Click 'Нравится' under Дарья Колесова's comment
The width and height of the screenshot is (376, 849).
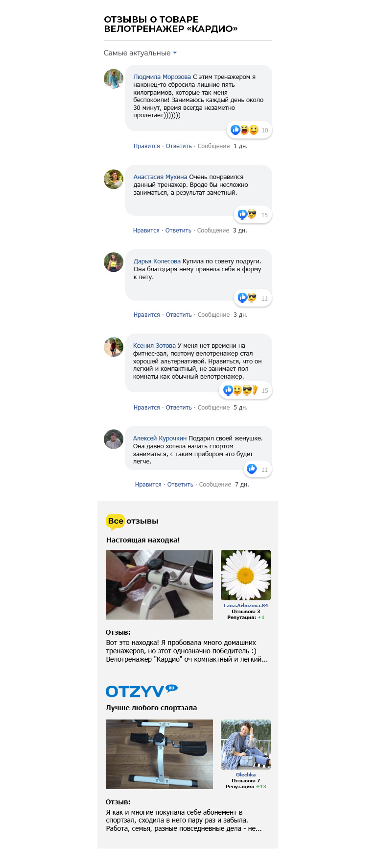click(147, 315)
